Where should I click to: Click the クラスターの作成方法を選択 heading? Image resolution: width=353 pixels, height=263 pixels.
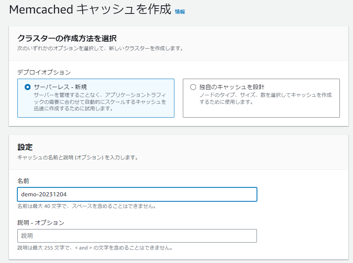(x=67, y=38)
